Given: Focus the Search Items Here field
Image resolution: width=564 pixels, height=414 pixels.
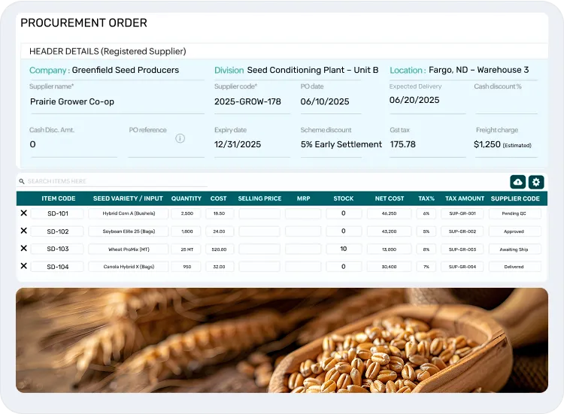Looking at the screenshot, I should (x=113, y=182).
